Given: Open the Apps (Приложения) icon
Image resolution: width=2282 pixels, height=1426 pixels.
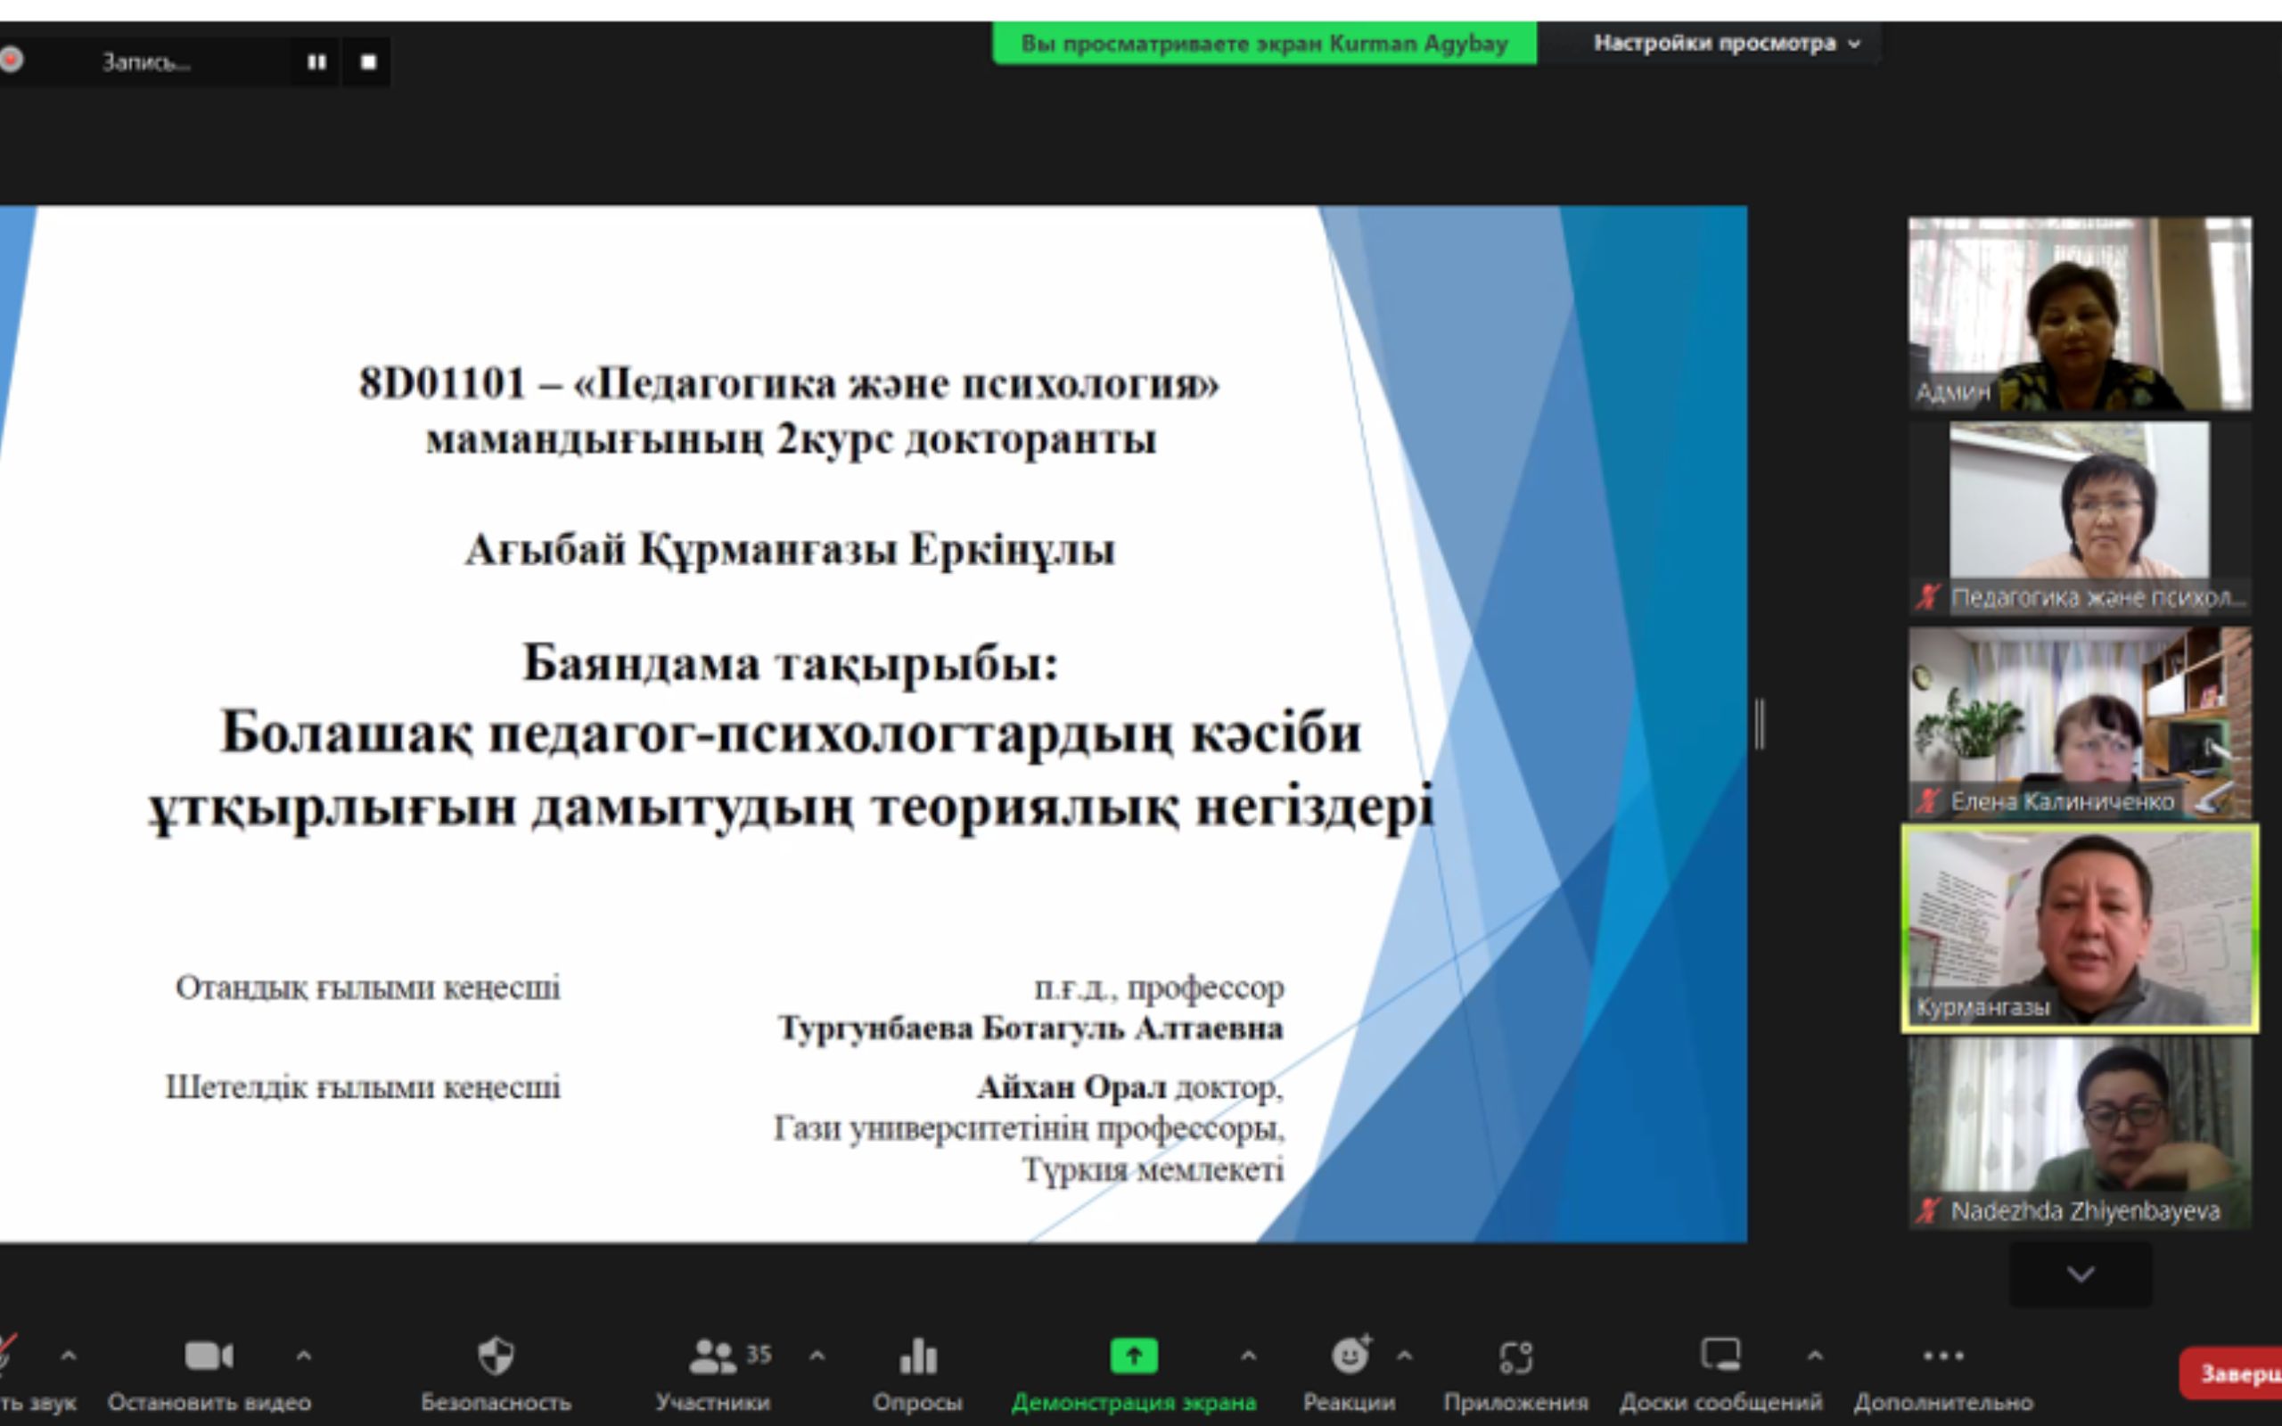Looking at the screenshot, I should coord(1515,1356).
